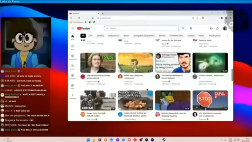Reload the page with the browser refresh button
This screenshot has height=142, width=252.
click(79, 18)
